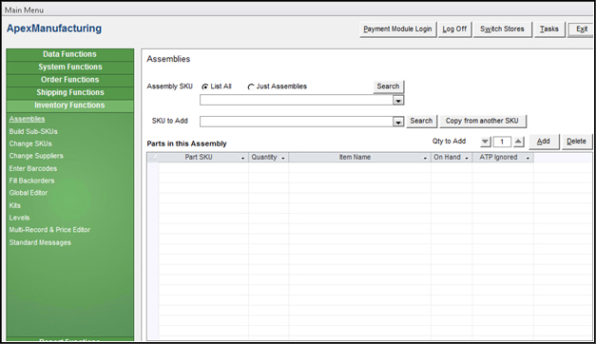Open the On Hand column filter arrow

pyautogui.click(x=467, y=158)
